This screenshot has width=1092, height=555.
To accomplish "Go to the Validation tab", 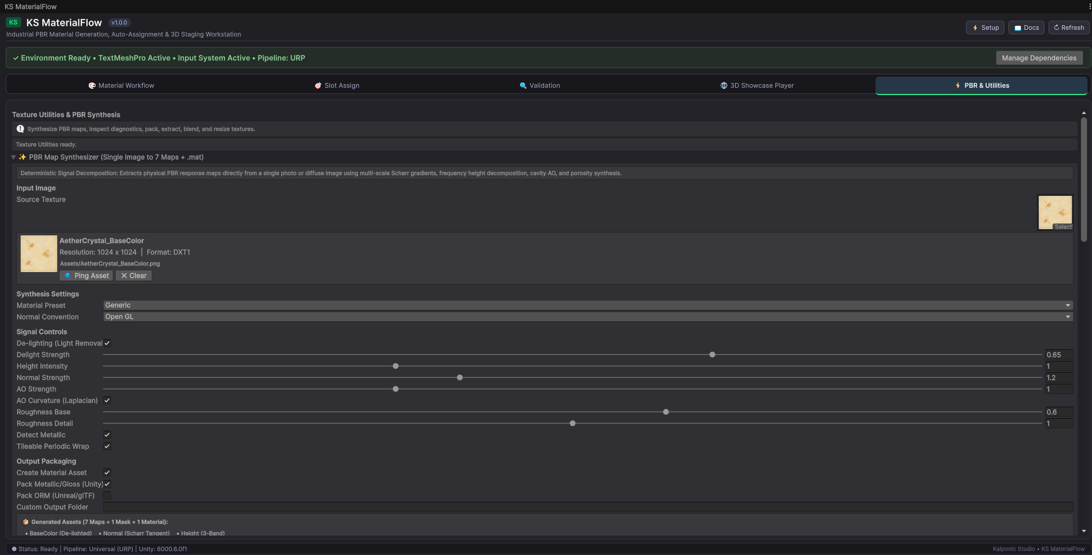I will [x=539, y=85].
